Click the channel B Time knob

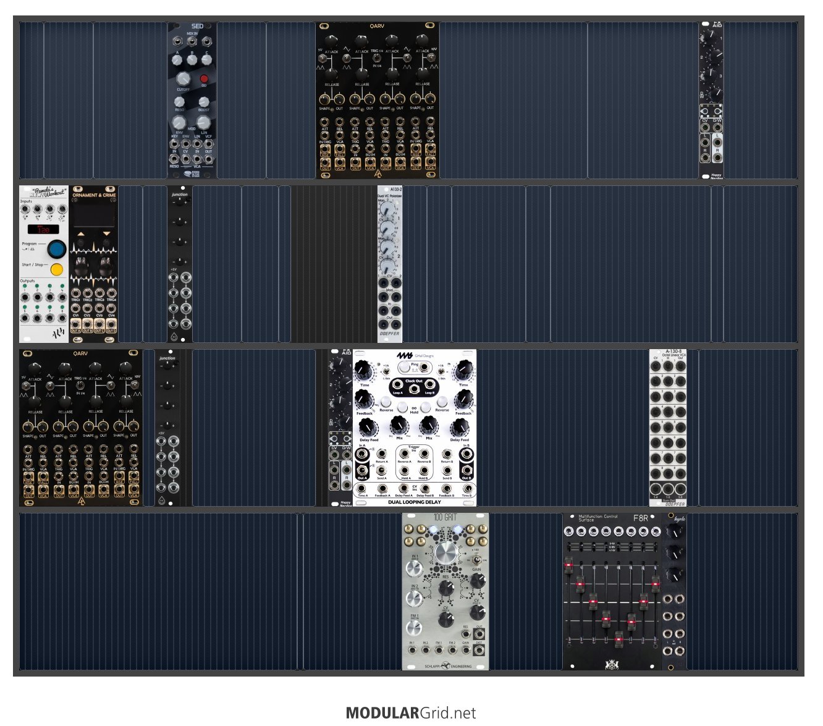point(463,371)
